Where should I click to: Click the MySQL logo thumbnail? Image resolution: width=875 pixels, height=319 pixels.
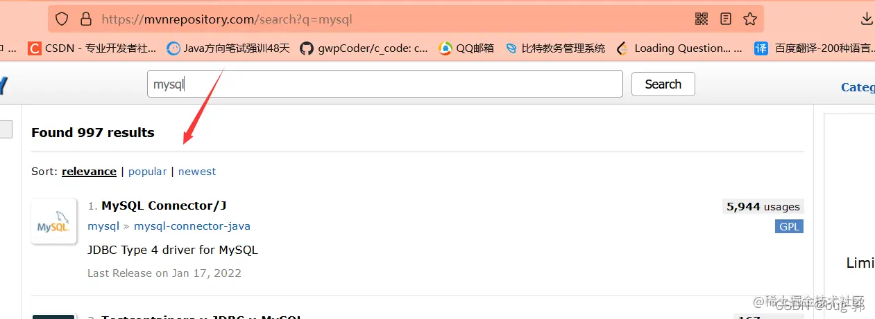54,221
